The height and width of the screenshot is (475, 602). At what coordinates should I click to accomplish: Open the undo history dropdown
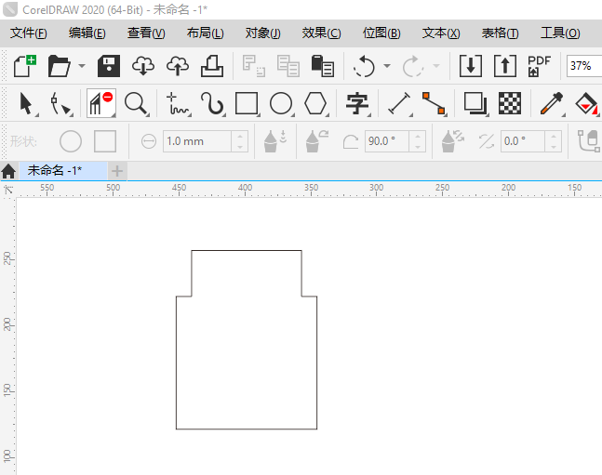pos(387,66)
